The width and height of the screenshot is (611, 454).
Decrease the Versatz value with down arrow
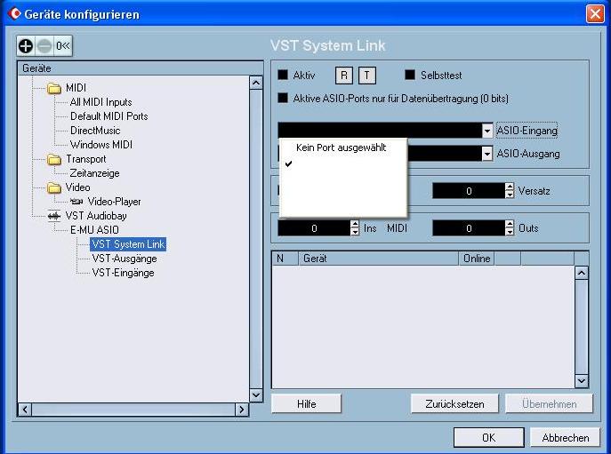[510, 195]
